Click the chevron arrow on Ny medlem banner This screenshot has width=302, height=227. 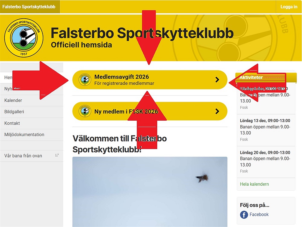(217, 111)
